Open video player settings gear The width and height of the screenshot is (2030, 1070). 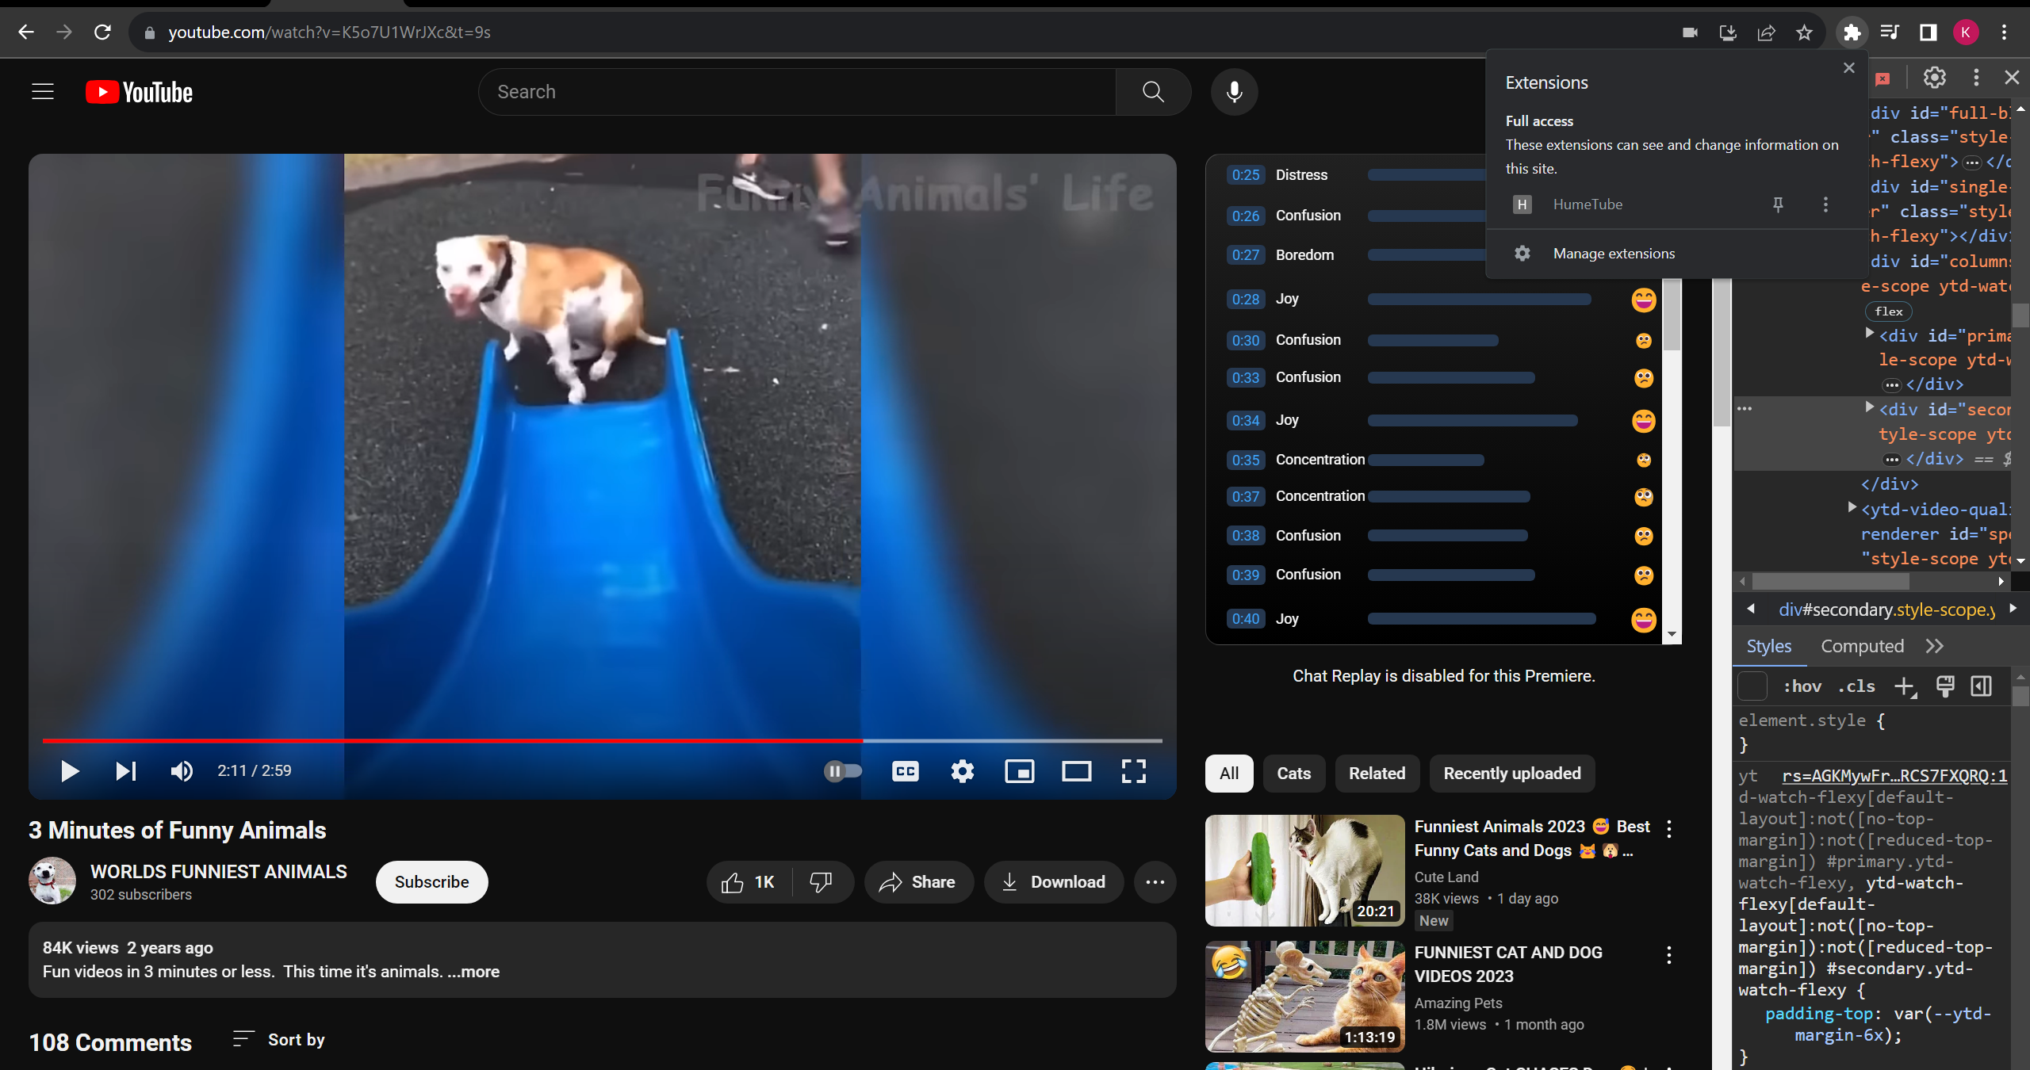pos(962,770)
